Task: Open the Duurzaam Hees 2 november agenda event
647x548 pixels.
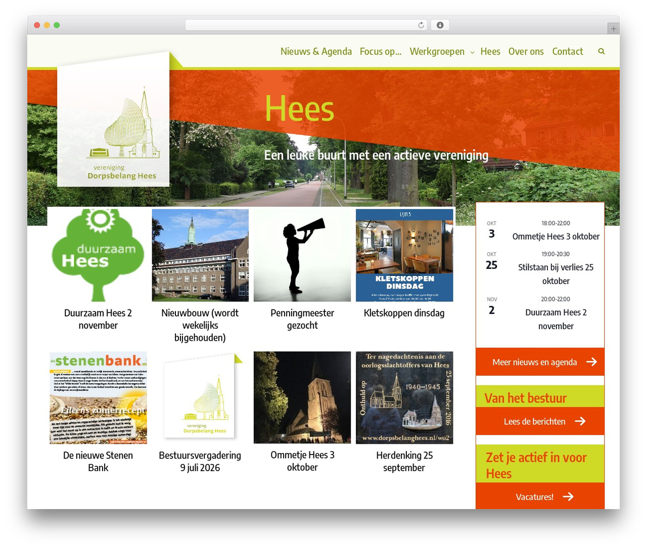Action: point(556,319)
